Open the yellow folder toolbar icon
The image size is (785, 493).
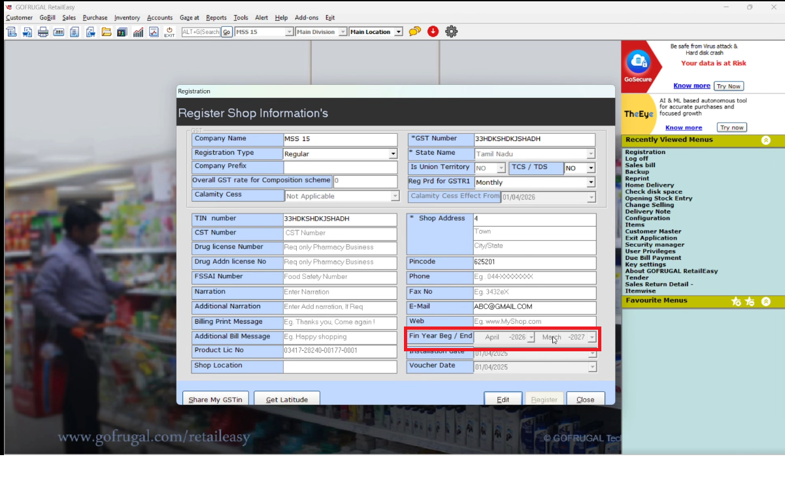(106, 32)
